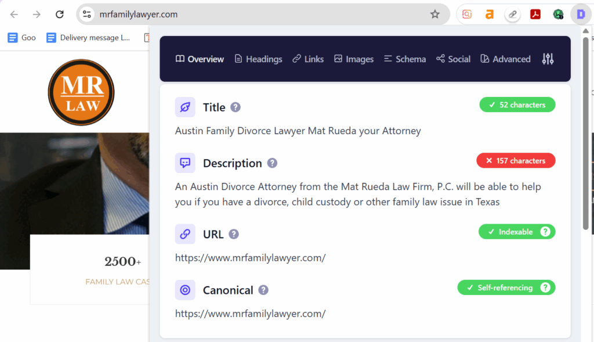Open the Adobe Acrobat PDF extension
This screenshot has width=594, height=342.
pos(535,15)
